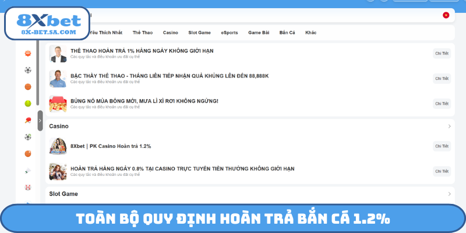The width and height of the screenshot is (466, 233).
Task: Switch to the Game Bài tab
Action: pos(259,33)
